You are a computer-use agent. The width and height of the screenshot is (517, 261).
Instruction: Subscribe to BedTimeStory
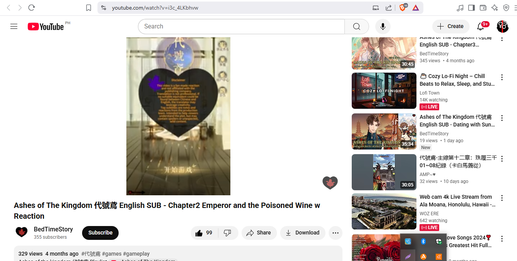tap(100, 233)
